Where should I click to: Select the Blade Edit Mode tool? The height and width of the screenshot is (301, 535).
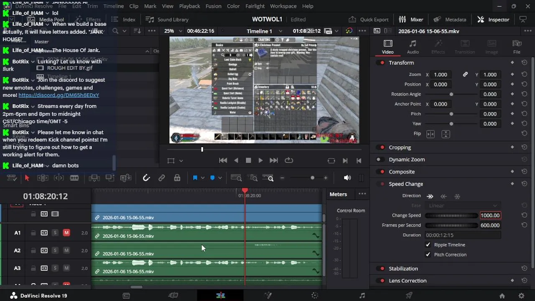click(x=74, y=178)
